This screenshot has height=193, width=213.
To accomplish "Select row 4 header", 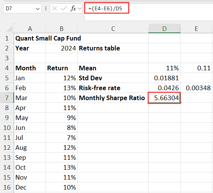I will tap(7, 68).
